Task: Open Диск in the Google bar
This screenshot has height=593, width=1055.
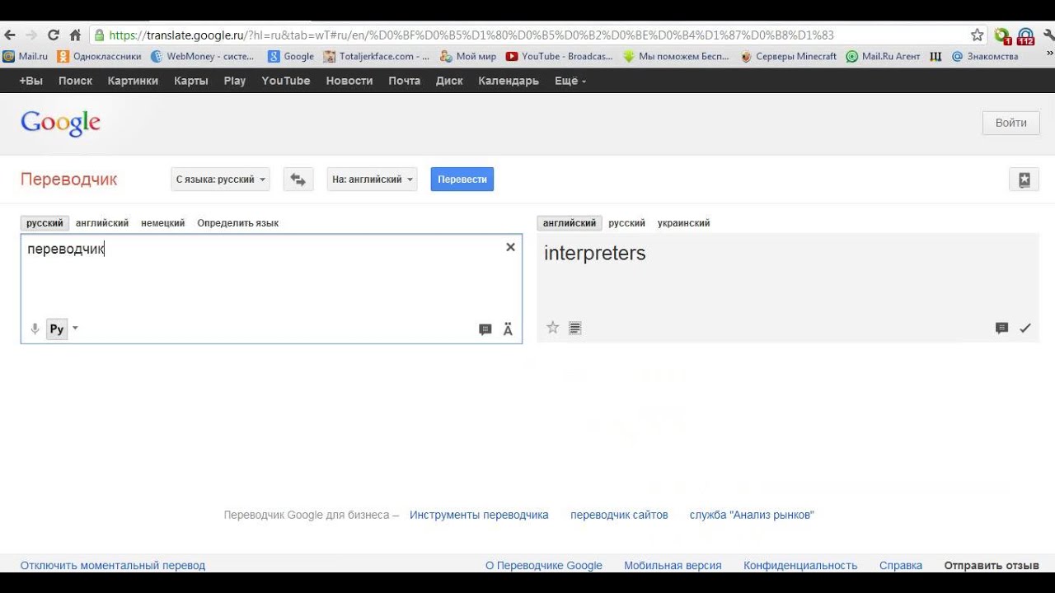Action: click(449, 81)
